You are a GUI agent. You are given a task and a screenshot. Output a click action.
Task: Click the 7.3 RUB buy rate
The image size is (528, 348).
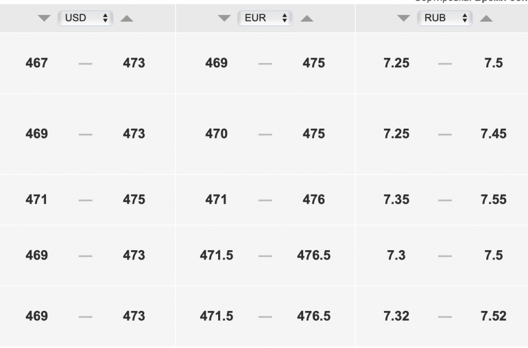point(397,255)
